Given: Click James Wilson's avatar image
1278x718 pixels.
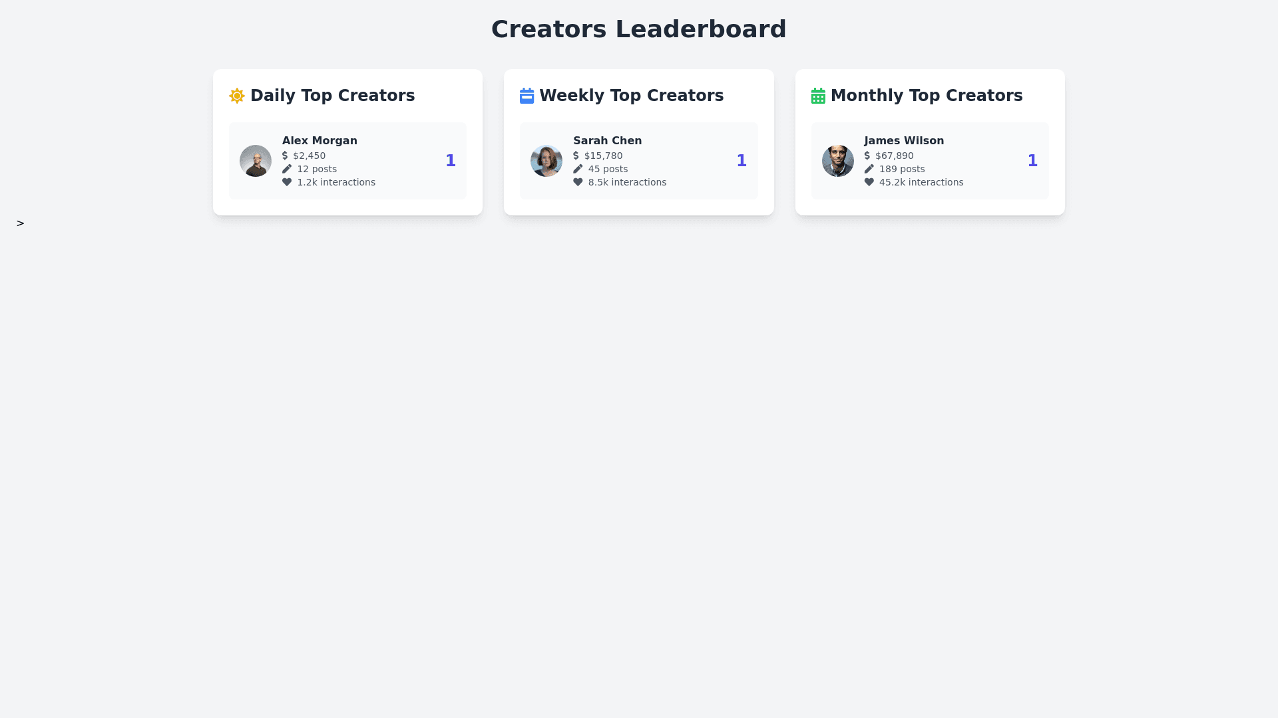Looking at the screenshot, I should click(x=837, y=161).
